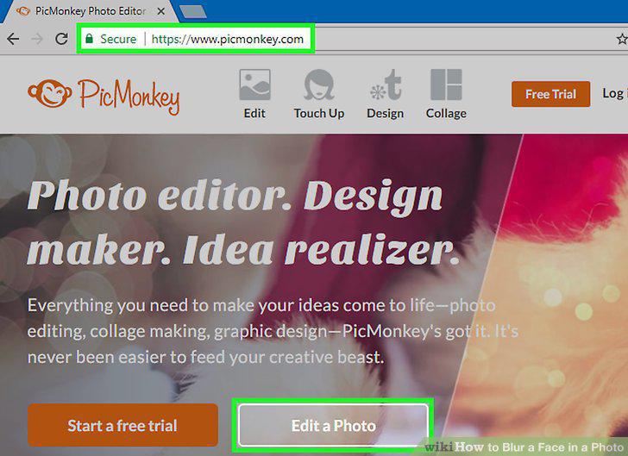Click the Design label in navigation

point(386,114)
